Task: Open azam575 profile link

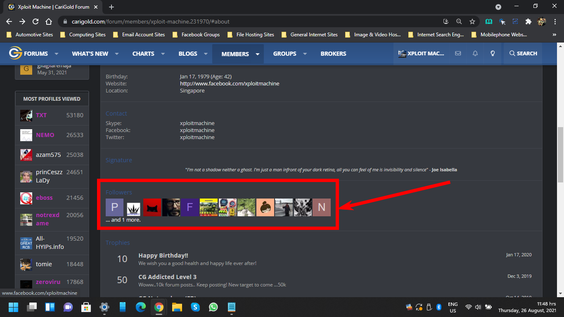Action: pyautogui.click(x=48, y=155)
